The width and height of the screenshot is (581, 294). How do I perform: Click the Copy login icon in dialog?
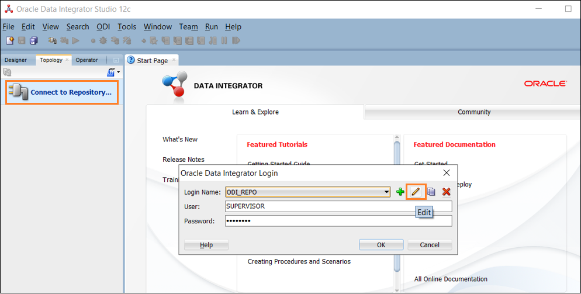click(x=431, y=192)
